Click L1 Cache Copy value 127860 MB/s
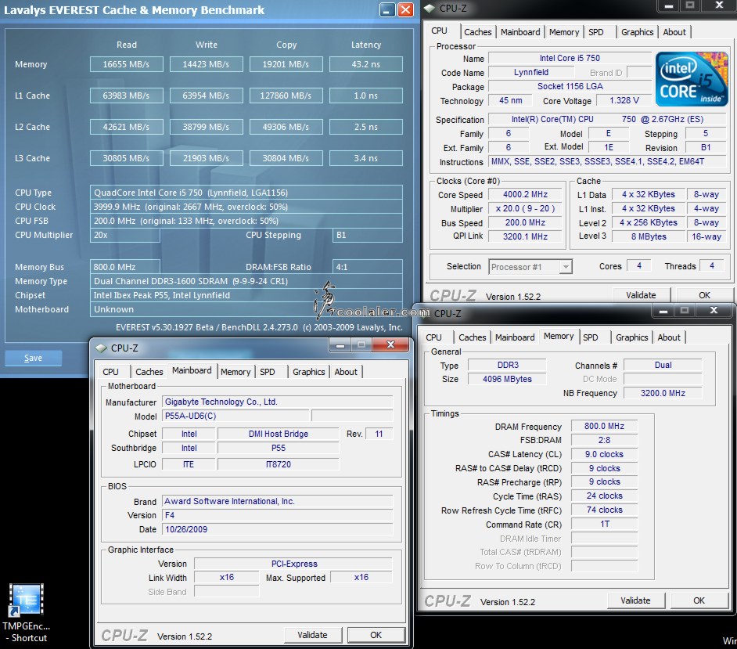737x649 pixels. (x=286, y=96)
